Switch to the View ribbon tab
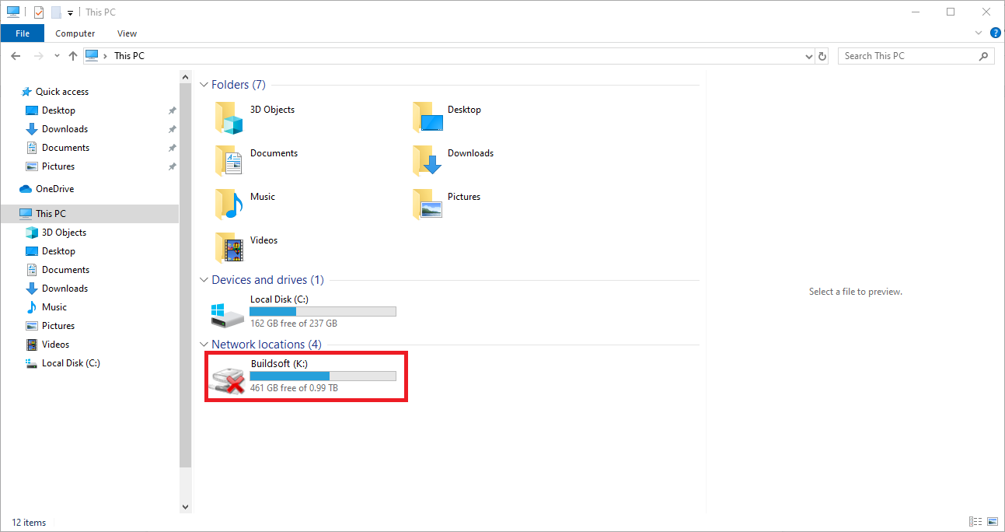The height and width of the screenshot is (532, 1005). click(127, 33)
